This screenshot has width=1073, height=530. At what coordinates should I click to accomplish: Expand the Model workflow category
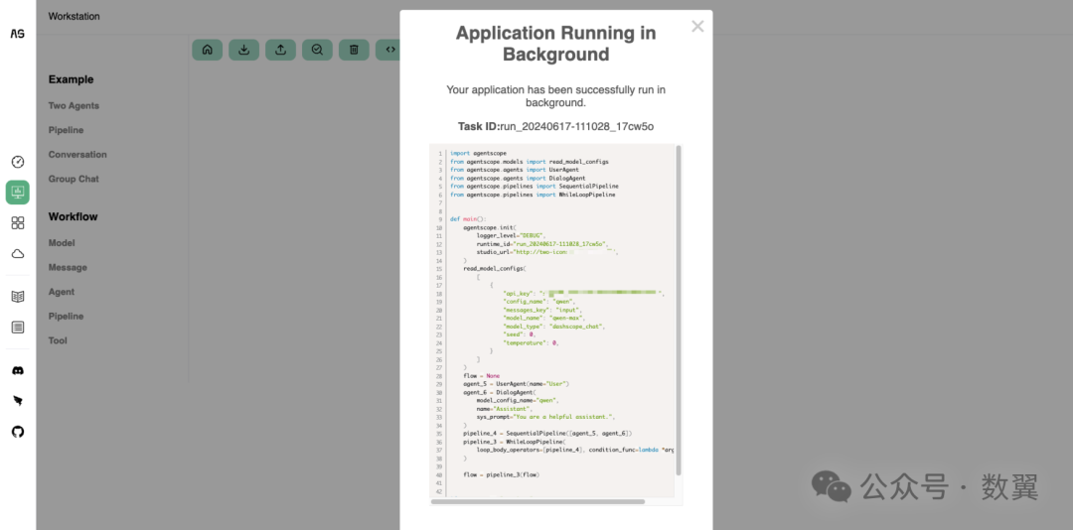coord(62,243)
